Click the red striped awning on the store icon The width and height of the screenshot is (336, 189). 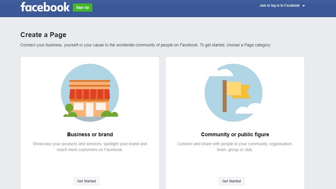click(x=90, y=94)
